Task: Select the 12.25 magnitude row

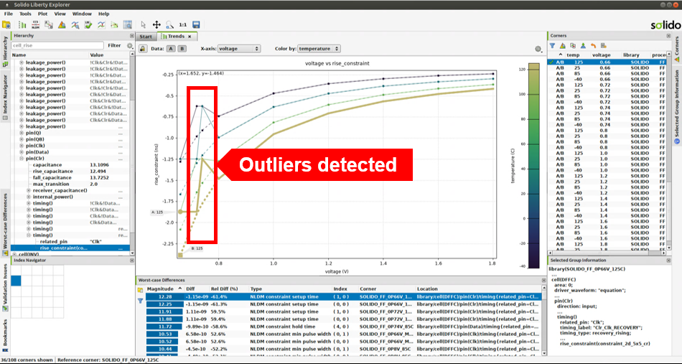Action: [344, 304]
